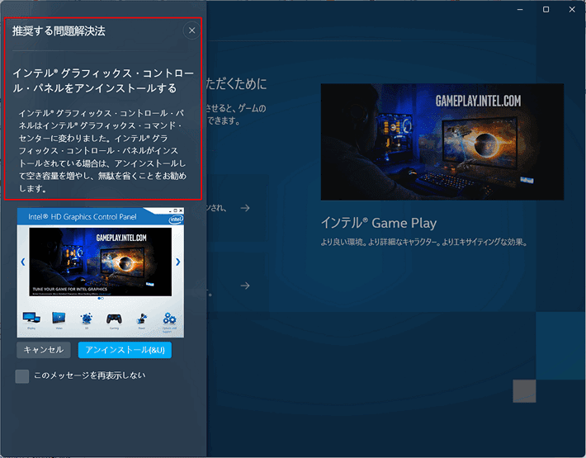Click the Display icon in Control Panel preview

coord(31,319)
